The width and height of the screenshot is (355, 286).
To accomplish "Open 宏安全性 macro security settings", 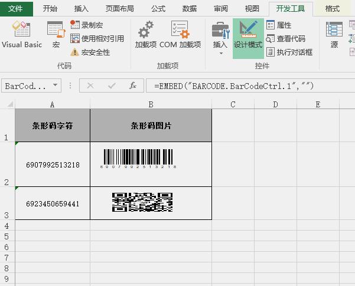I will (90, 52).
